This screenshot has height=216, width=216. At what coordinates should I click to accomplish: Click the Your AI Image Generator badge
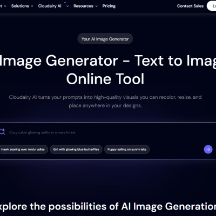point(105,39)
